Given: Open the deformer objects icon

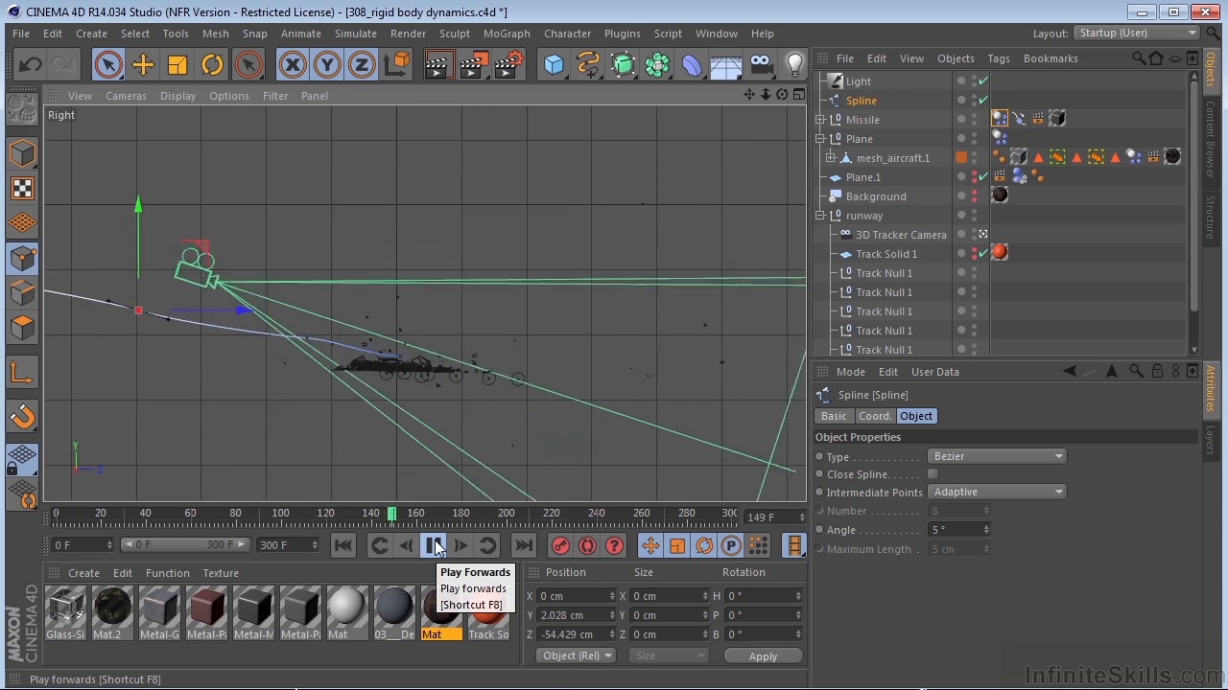Looking at the screenshot, I should 693,64.
